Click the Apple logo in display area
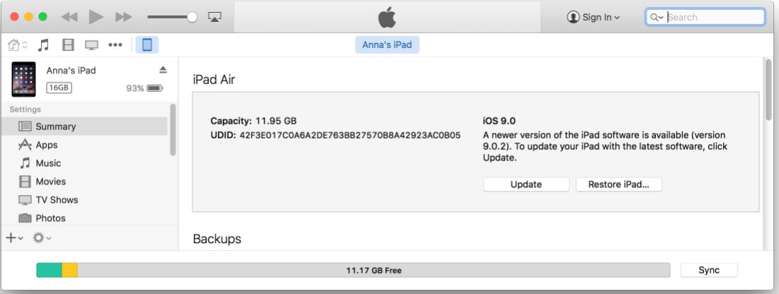Screen dimensions: 779x294 pos(387,17)
